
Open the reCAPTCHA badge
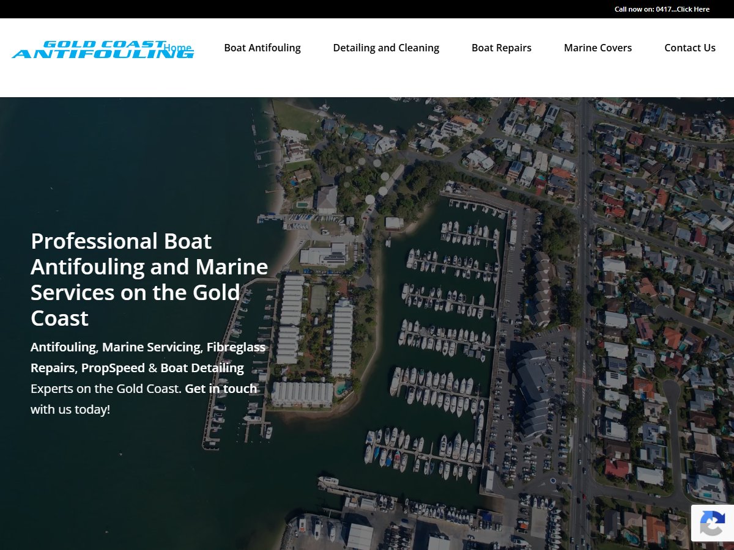coord(713,523)
